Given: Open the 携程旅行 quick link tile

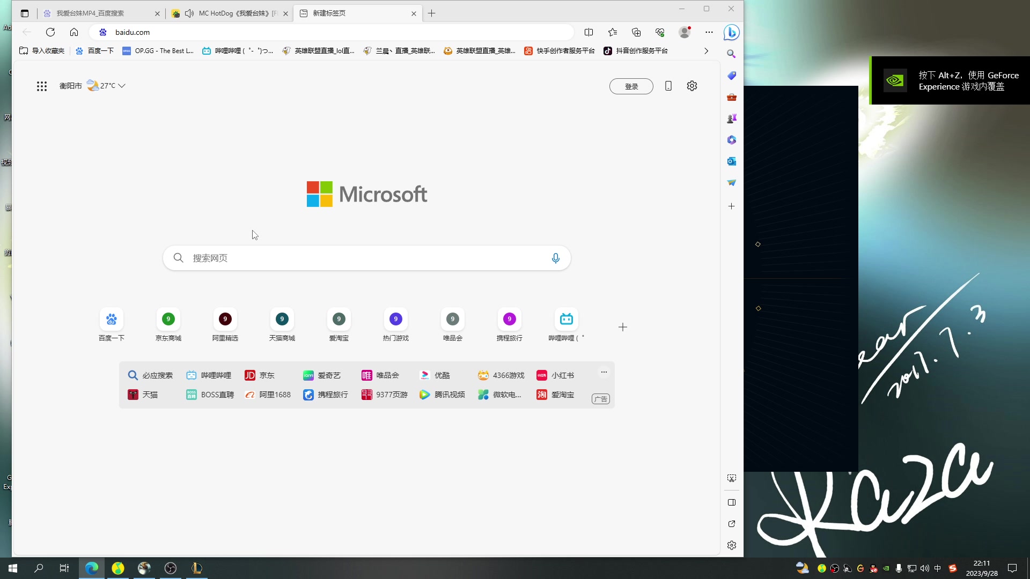Looking at the screenshot, I should 510,325.
